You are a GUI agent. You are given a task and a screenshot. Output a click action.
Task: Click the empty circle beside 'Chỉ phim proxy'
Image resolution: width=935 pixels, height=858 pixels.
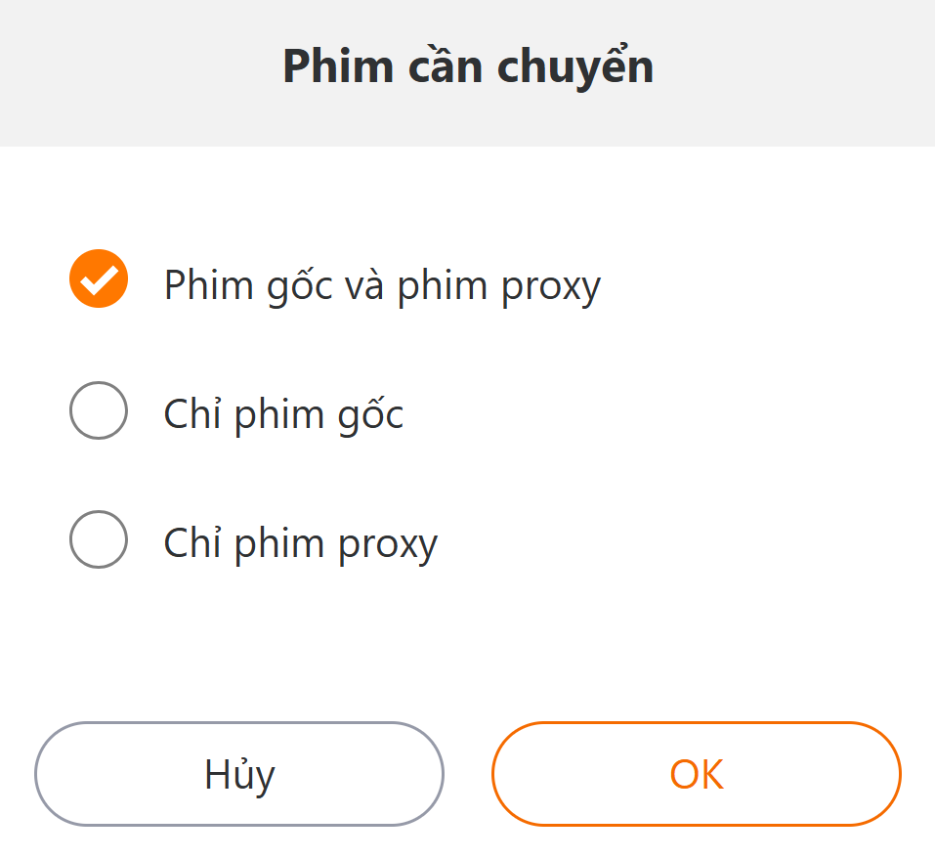point(99,539)
